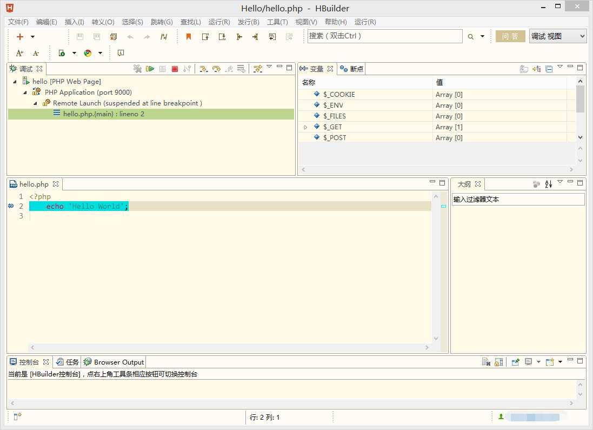Click the increase font size A+ icon
Screen dimensions: 593x430
click(x=19, y=54)
